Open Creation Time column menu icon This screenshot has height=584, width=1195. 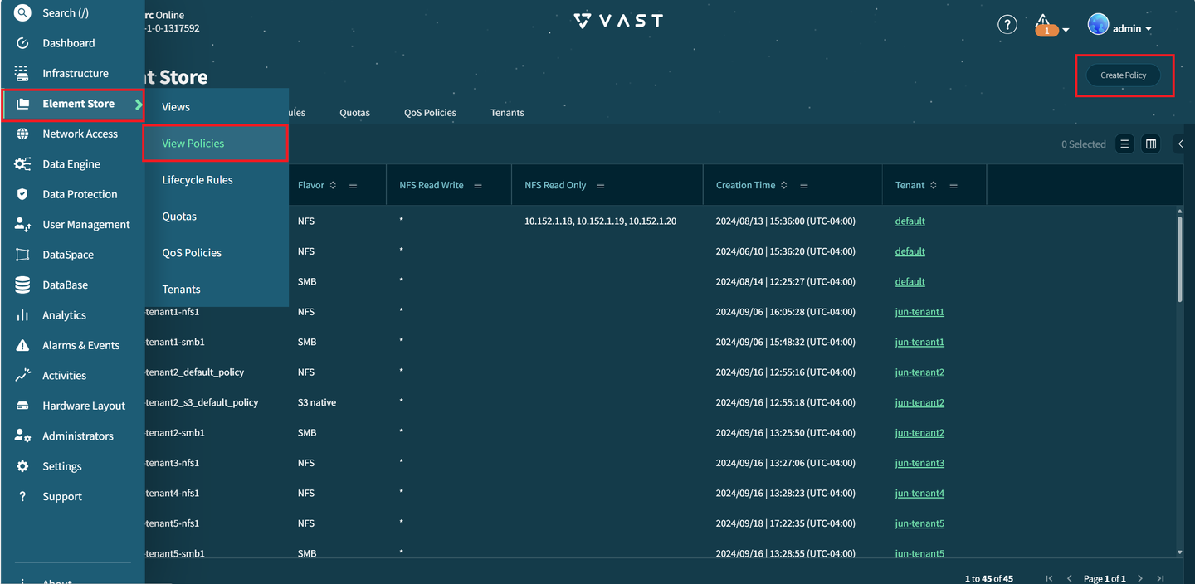pyautogui.click(x=804, y=185)
